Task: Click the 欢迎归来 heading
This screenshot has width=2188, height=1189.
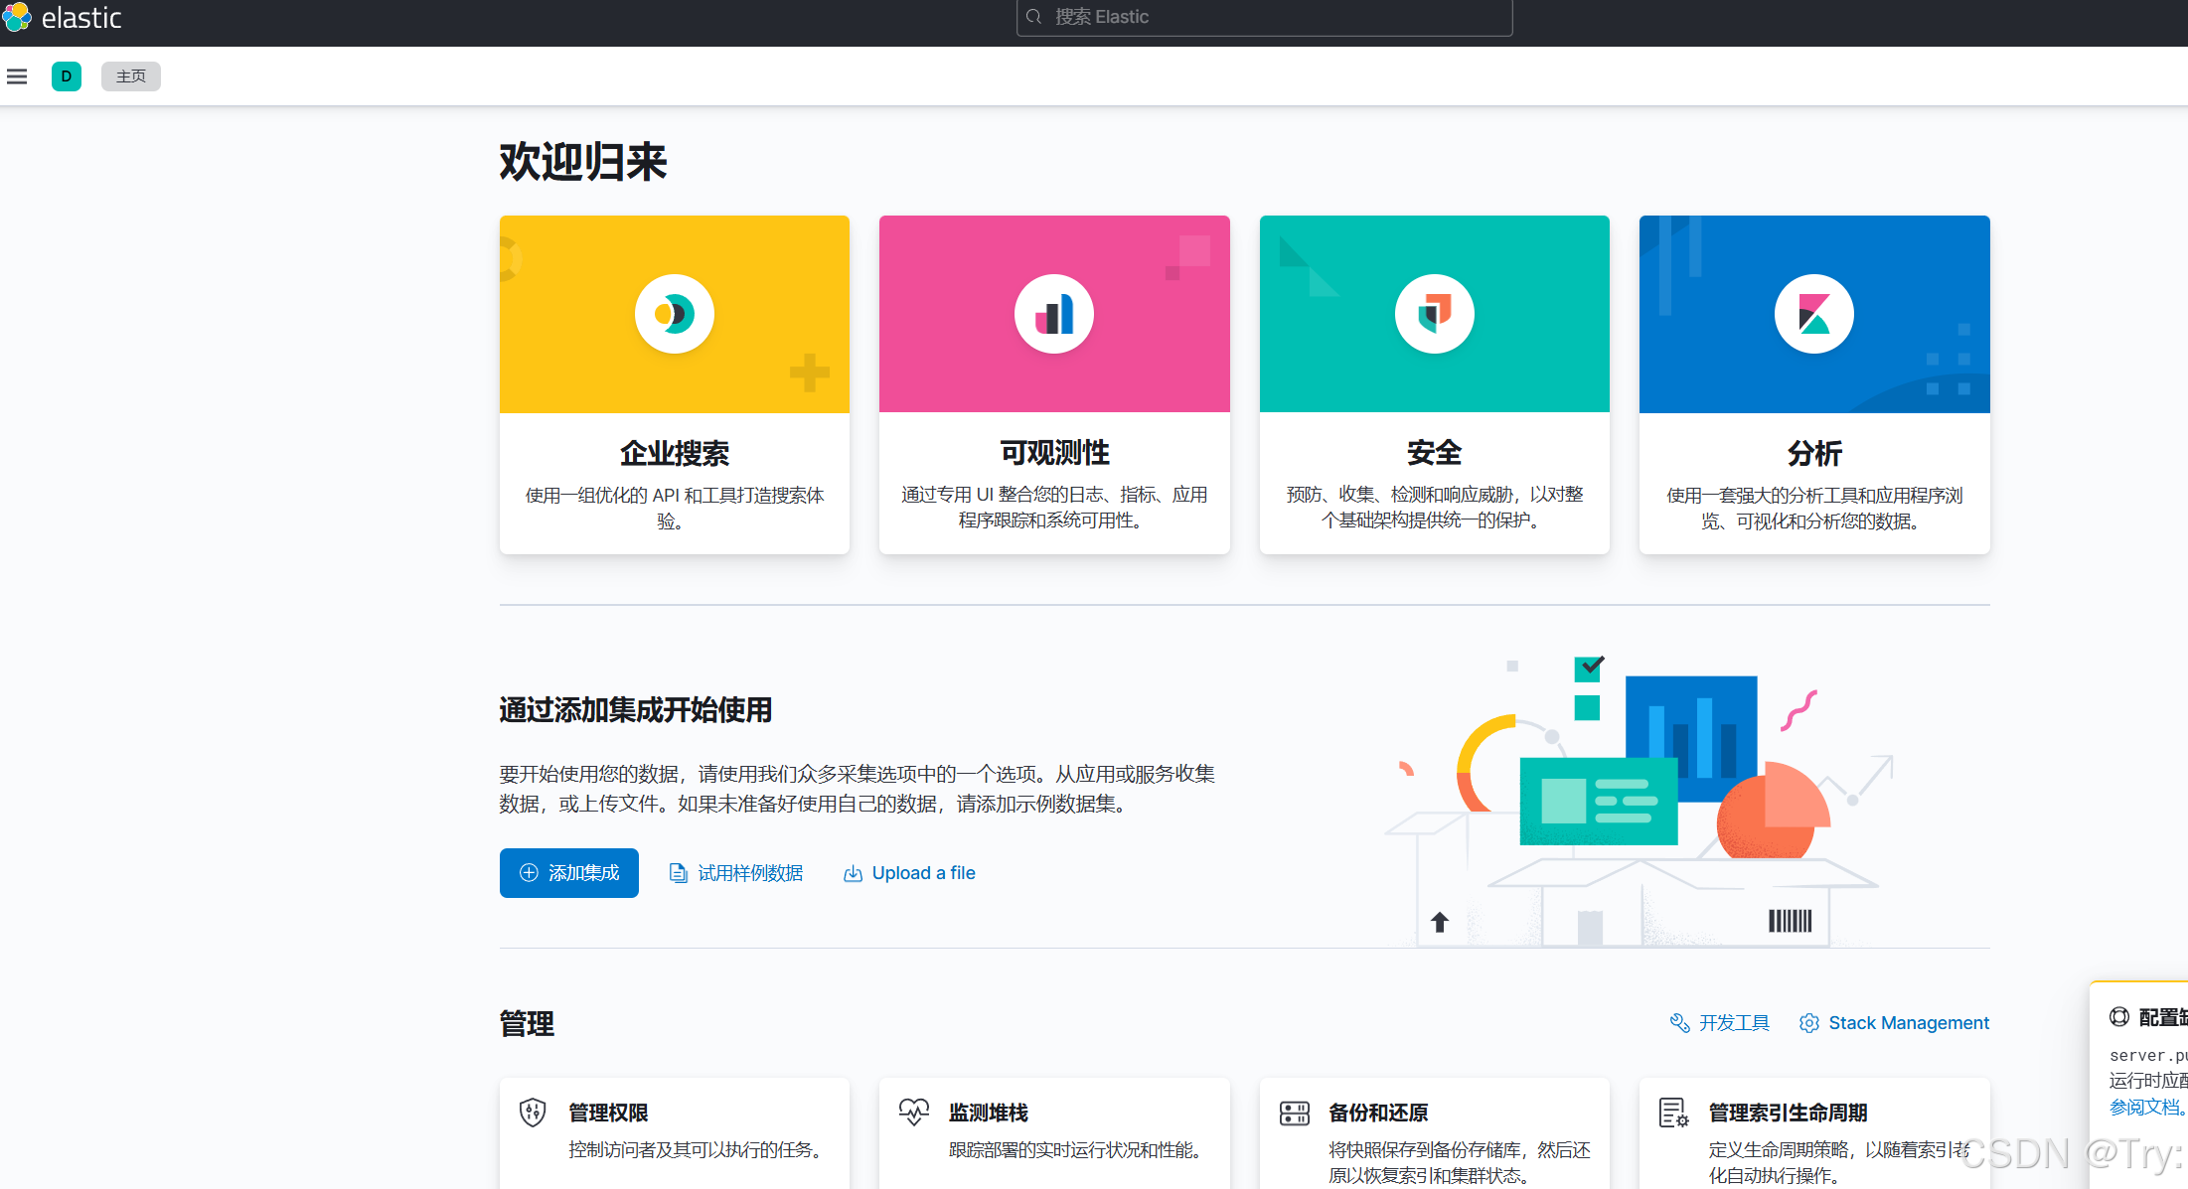Action: click(583, 162)
